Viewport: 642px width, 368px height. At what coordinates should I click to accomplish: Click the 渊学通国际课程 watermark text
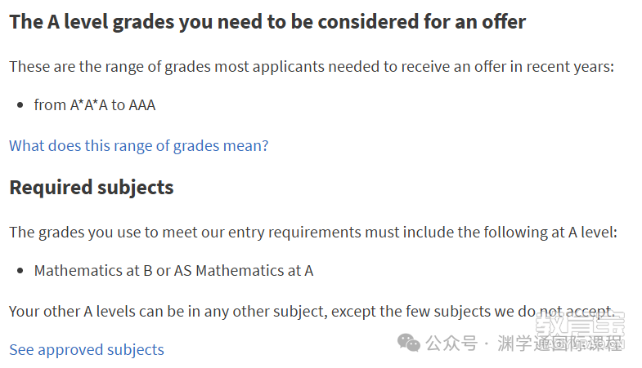click(559, 343)
